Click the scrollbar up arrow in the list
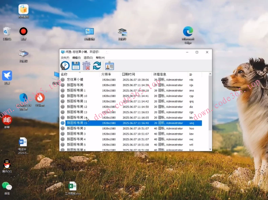The width and height of the screenshot is (268, 200). (x=210, y=74)
